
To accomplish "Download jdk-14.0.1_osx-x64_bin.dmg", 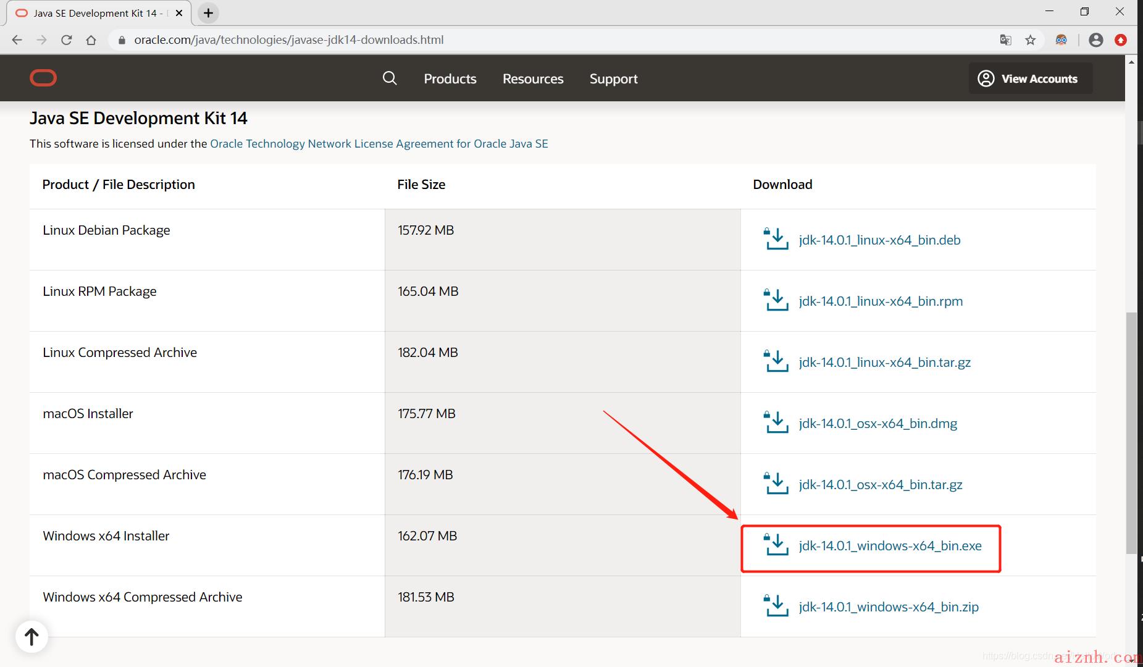I will (x=877, y=424).
